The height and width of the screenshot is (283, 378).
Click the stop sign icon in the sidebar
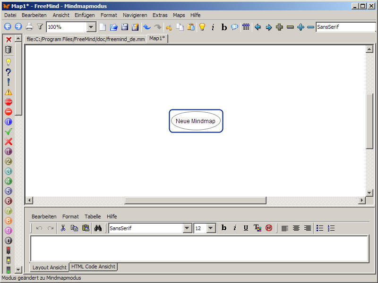click(x=8, y=102)
